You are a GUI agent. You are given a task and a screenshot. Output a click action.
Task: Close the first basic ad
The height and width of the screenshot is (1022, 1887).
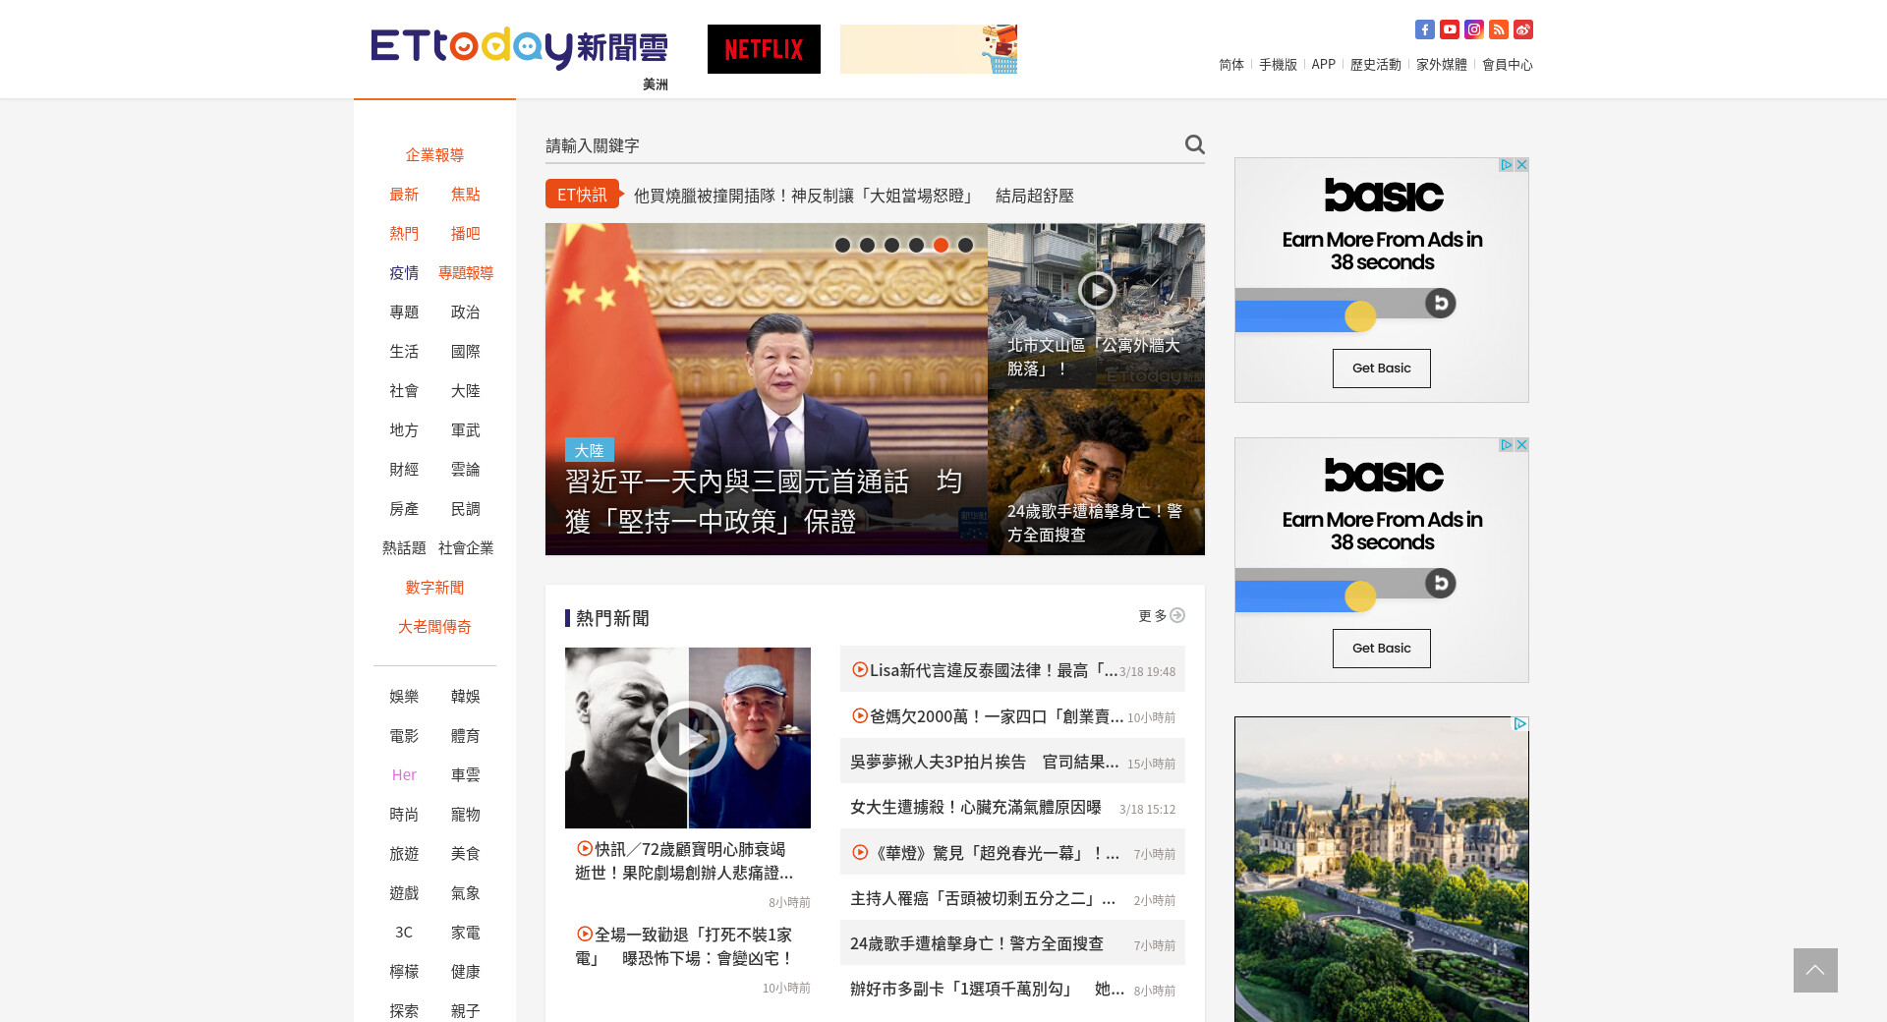[1521, 165]
